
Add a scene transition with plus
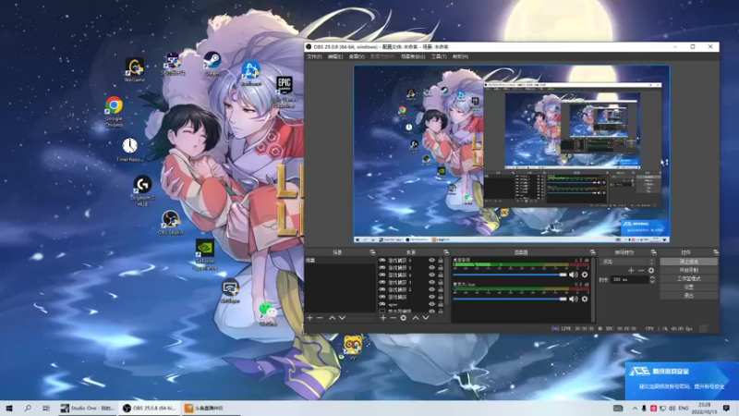[x=631, y=270]
